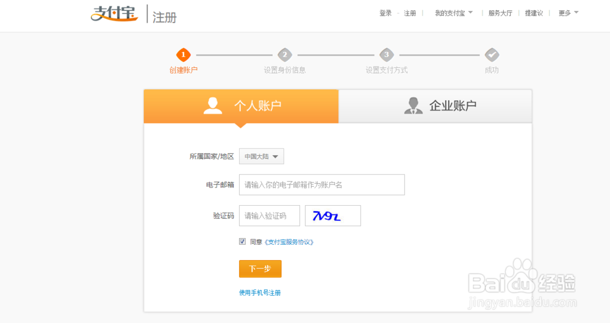This screenshot has height=323, width=610.
Task: Click the step 1 创建账户 diamond icon
Action: coord(183,55)
